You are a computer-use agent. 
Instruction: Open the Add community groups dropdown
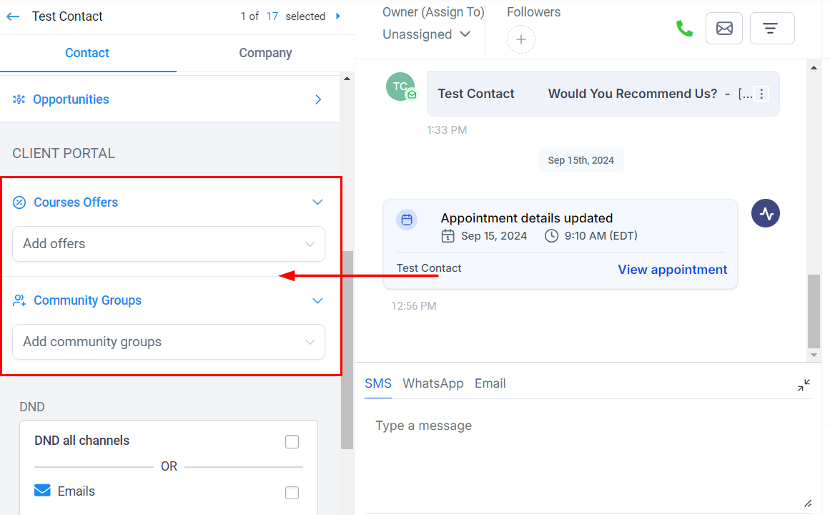169,342
